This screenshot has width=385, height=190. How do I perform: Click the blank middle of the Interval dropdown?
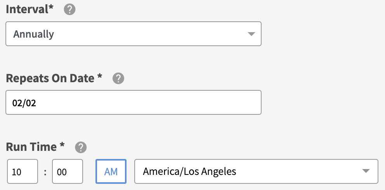coord(147,34)
